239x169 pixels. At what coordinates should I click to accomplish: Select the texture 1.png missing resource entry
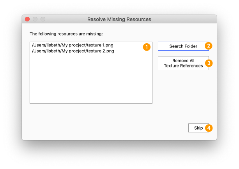click(x=73, y=45)
